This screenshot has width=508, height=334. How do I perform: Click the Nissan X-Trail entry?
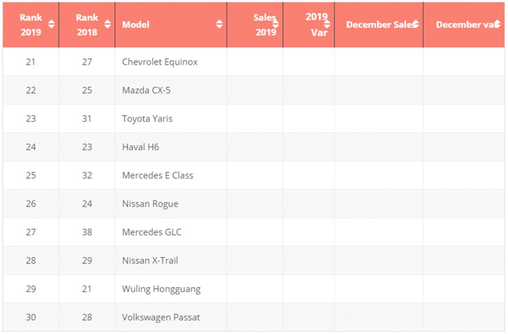point(150,260)
